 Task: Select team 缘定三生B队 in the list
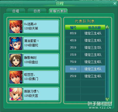pos(85,40)
